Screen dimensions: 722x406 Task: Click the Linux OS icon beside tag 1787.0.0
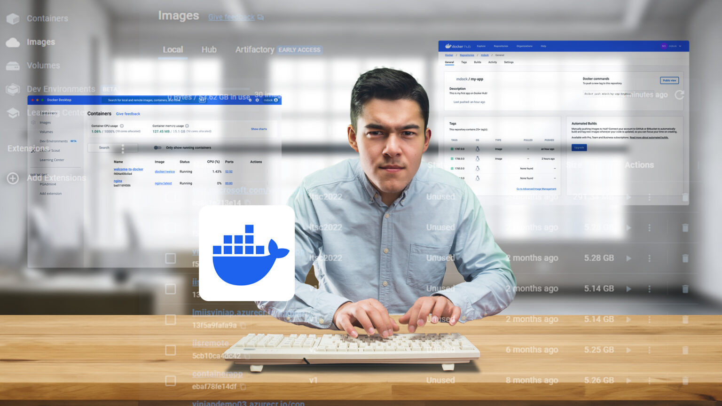point(478,149)
